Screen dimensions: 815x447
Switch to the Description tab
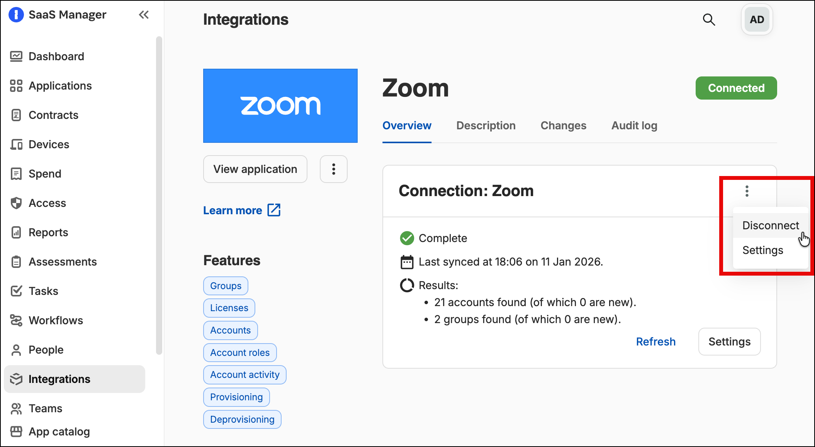(486, 125)
